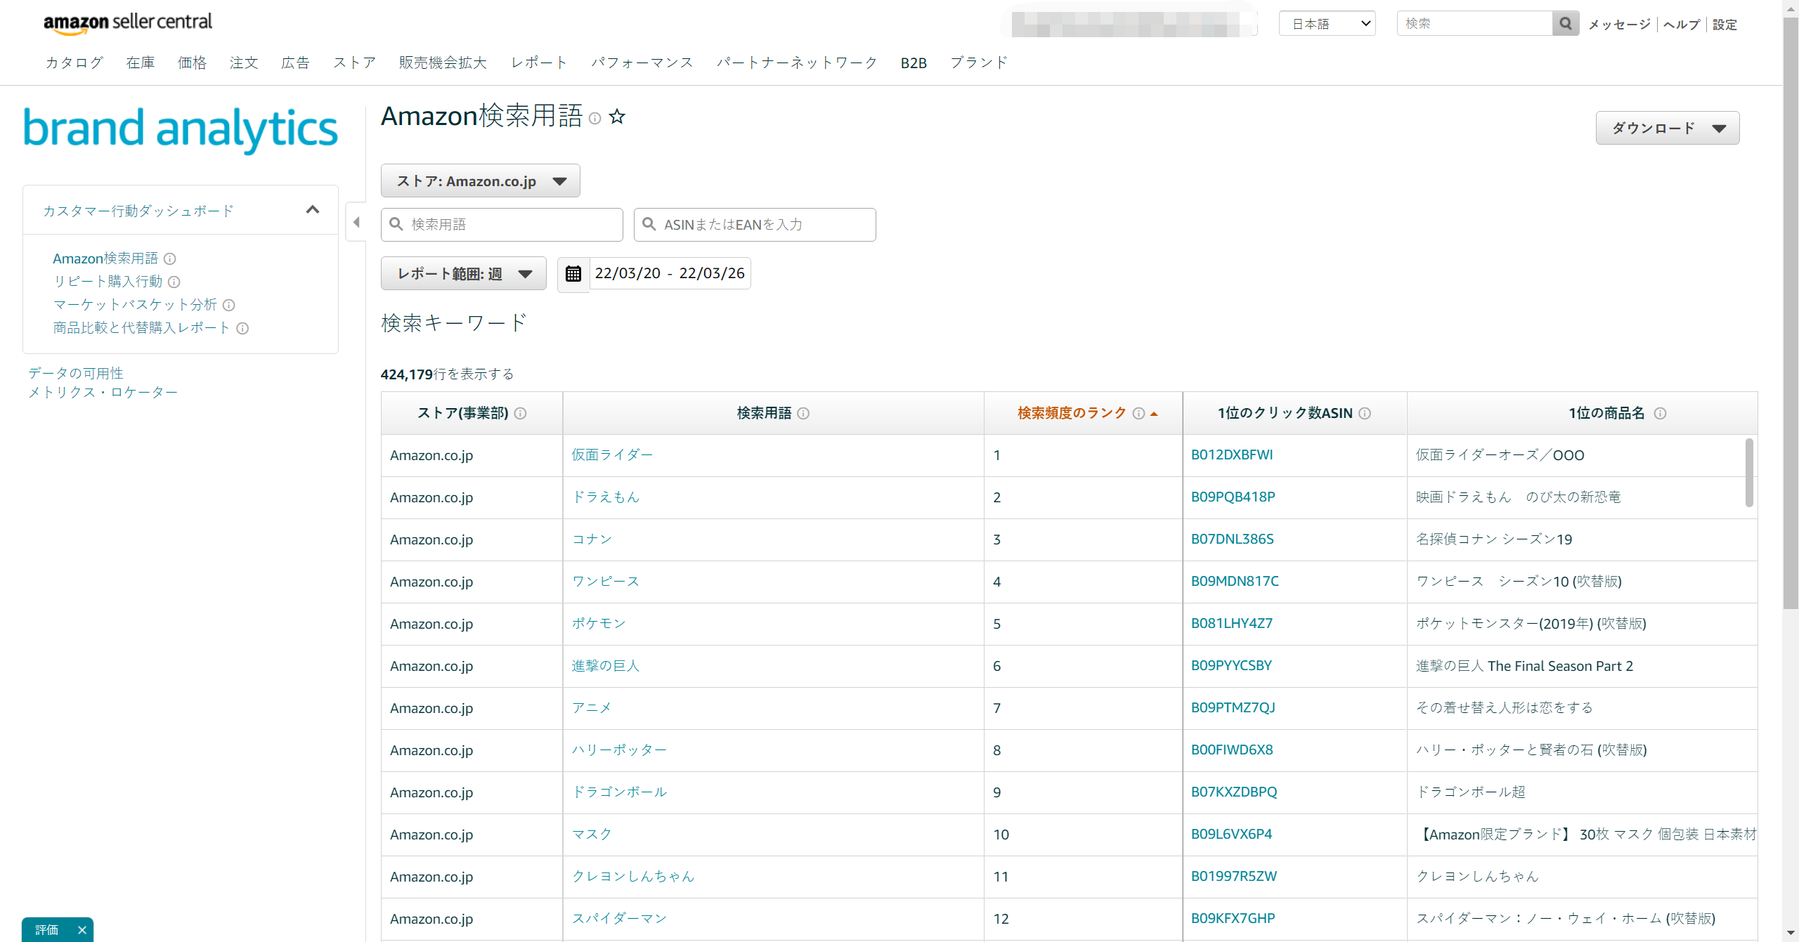Viewport: 1799px width, 942px height.
Task: Open ASIN B09KFX7GHP link
Action: (x=1233, y=918)
